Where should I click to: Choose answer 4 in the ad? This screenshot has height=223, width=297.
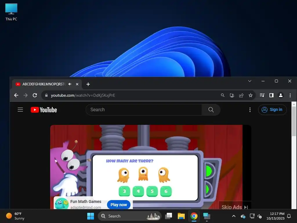pyautogui.click(x=138, y=191)
